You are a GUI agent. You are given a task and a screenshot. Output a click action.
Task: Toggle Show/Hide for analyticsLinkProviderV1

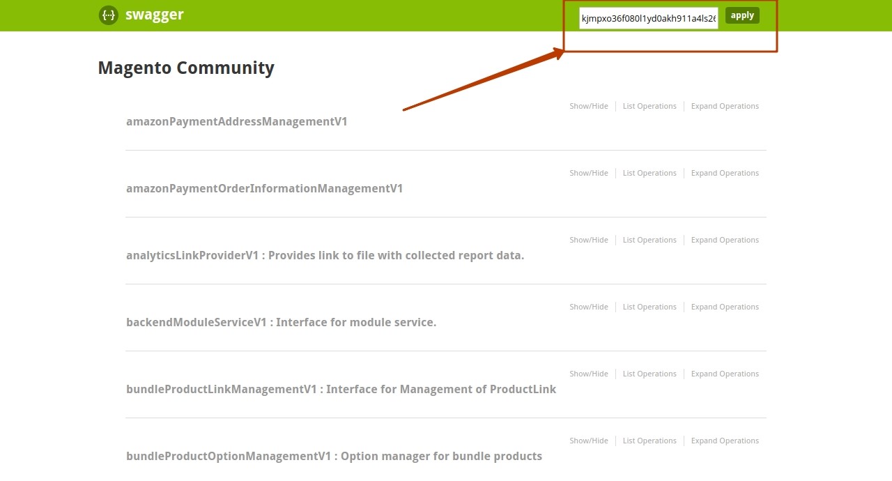pyautogui.click(x=588, y=240)
